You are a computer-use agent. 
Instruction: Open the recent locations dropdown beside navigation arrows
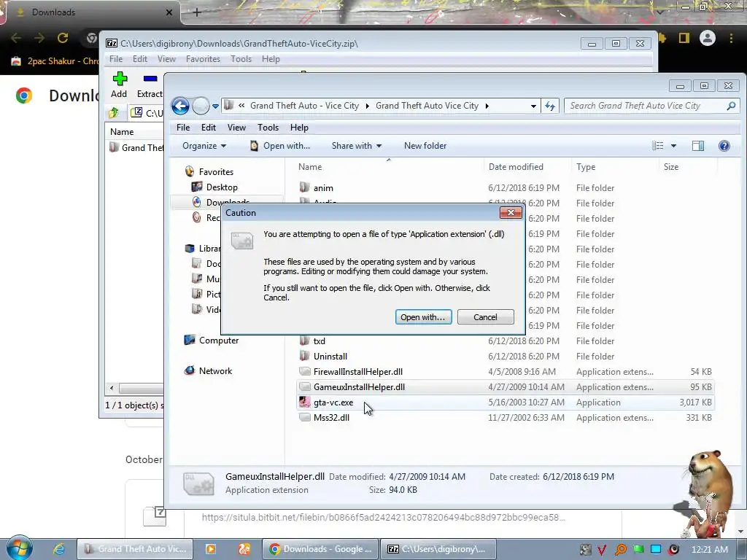coord(215,106)
